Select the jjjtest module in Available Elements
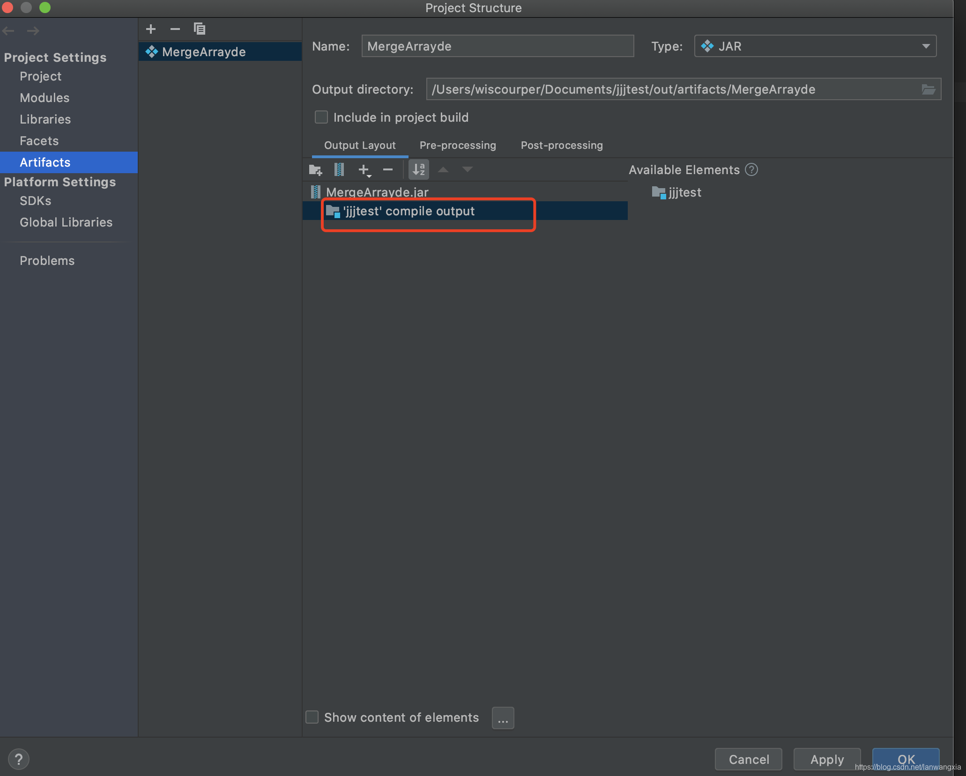The width and height of the screenshot is (966, 776). [x=684, y=192]
